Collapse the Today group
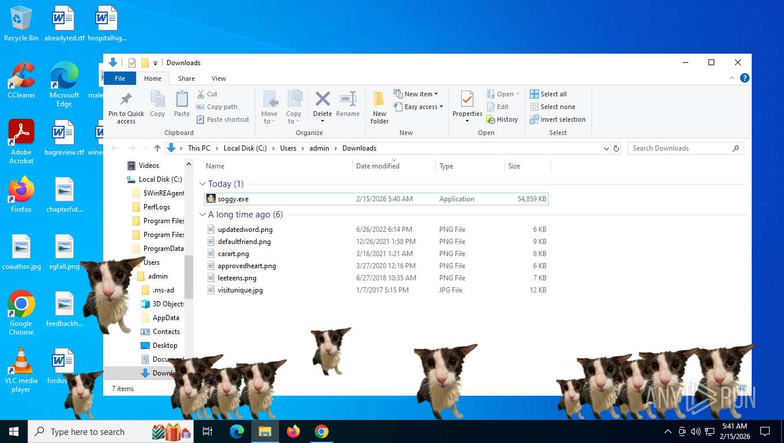This screenshot has height=443, width=784. pyautogui.click(x=202, y=184)
